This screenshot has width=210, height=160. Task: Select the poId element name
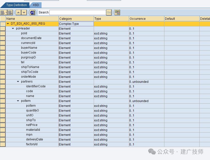(x=24, y=33)
